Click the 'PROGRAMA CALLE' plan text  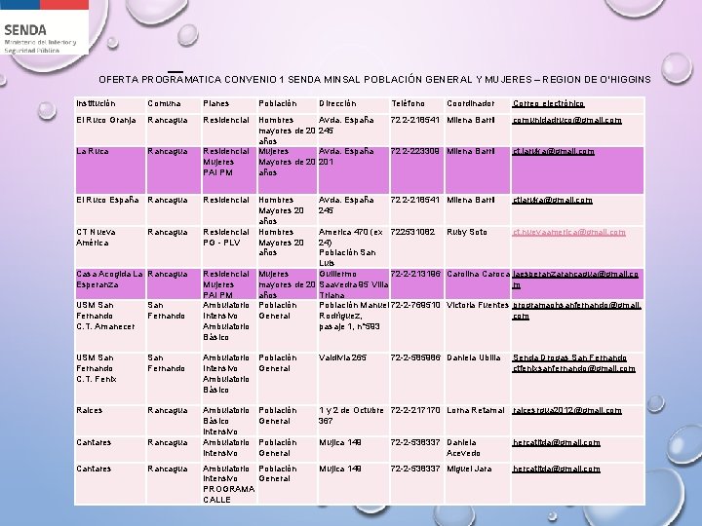click(x=229, y=495)
